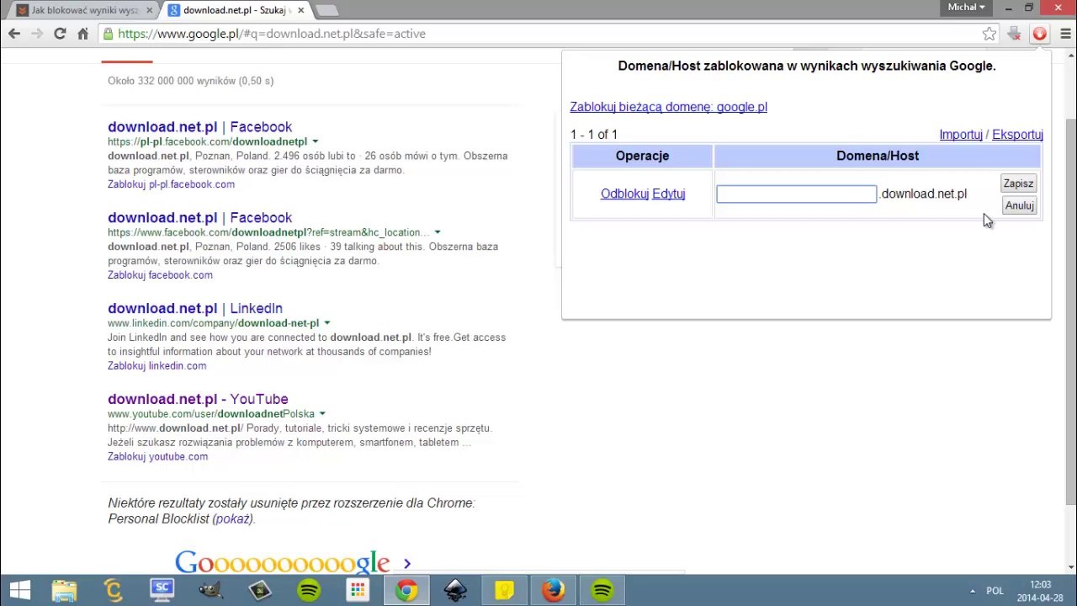Click the Edytuj link
The height and width of the screenshot is (606, 1077).
coord(669,194)
